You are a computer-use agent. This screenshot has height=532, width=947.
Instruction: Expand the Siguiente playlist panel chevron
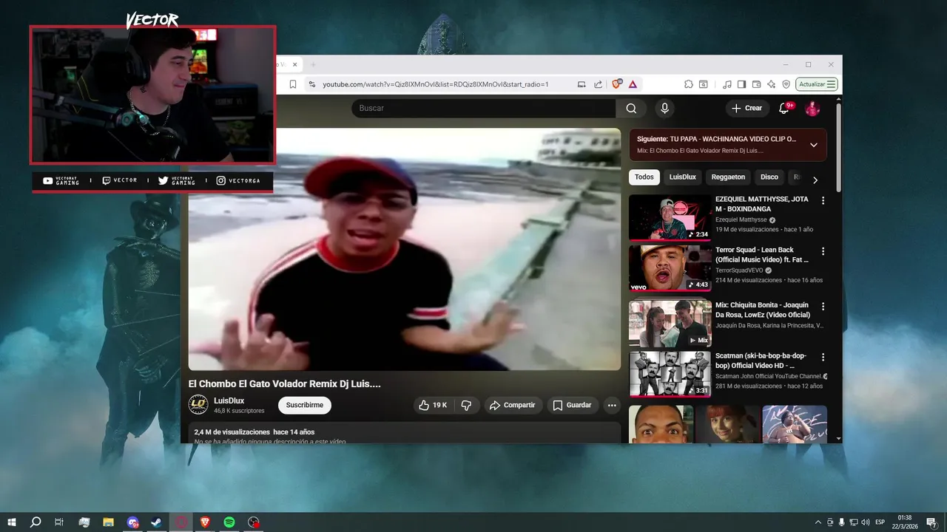click(814, 145)
